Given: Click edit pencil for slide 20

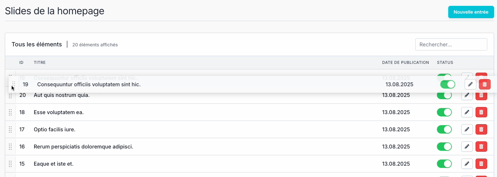Looking at the screenshot, I should [x=467, y=95].
